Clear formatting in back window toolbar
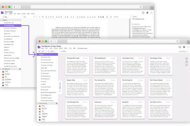 (107, 17)
